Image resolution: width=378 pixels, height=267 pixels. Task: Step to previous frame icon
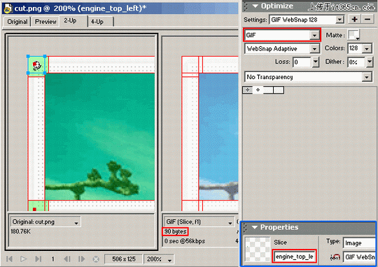coord(67,259)
